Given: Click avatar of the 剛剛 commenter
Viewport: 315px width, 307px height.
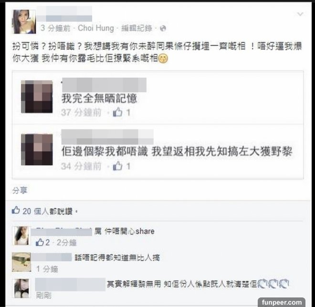Looking at the screenshot, I should coord(21,288).
